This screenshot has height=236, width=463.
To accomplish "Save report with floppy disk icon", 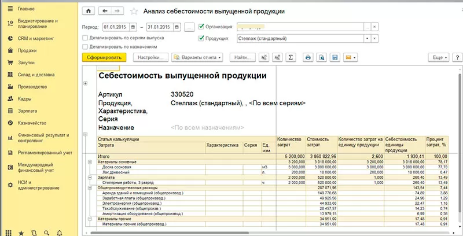I will tap(335, 58).
